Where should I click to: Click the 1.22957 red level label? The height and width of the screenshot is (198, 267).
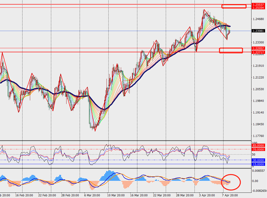tap(258, 49)
